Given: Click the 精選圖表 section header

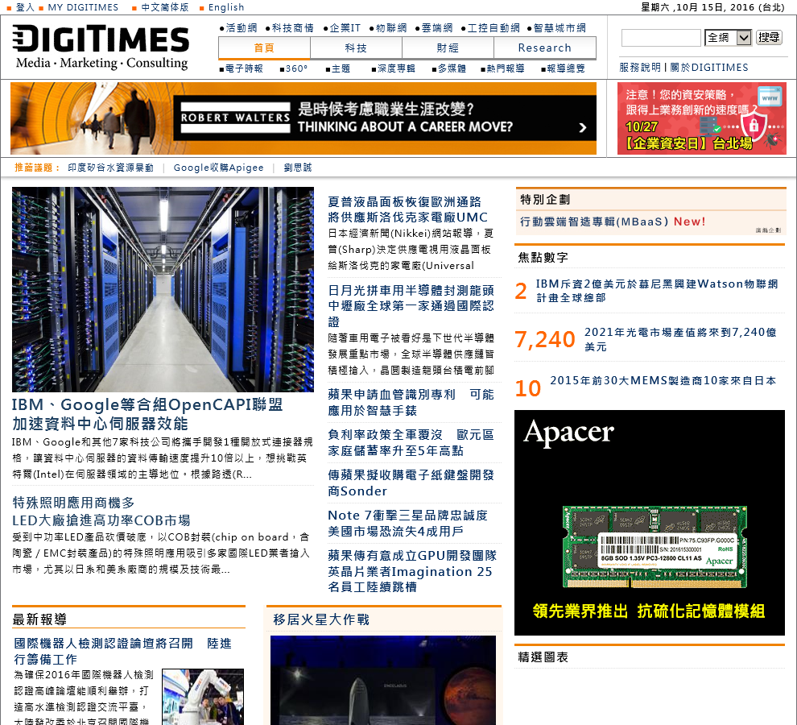Looking at the screenshot, I should (543, 657).
